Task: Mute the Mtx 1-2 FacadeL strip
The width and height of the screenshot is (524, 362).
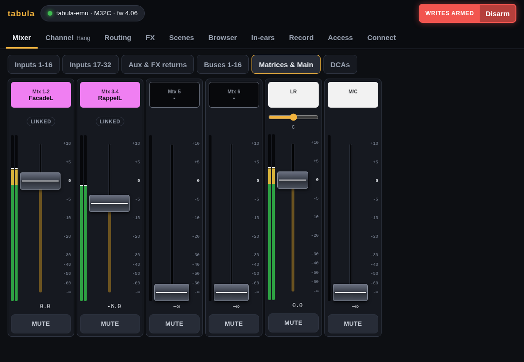Action: 41,324
